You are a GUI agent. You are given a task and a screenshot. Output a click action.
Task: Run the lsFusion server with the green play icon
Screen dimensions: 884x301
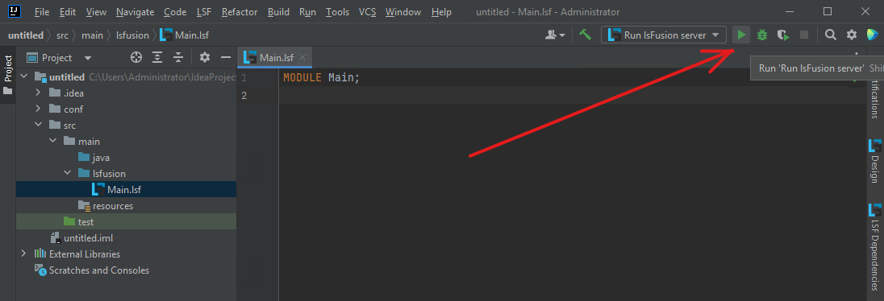[x=741, y=35]
